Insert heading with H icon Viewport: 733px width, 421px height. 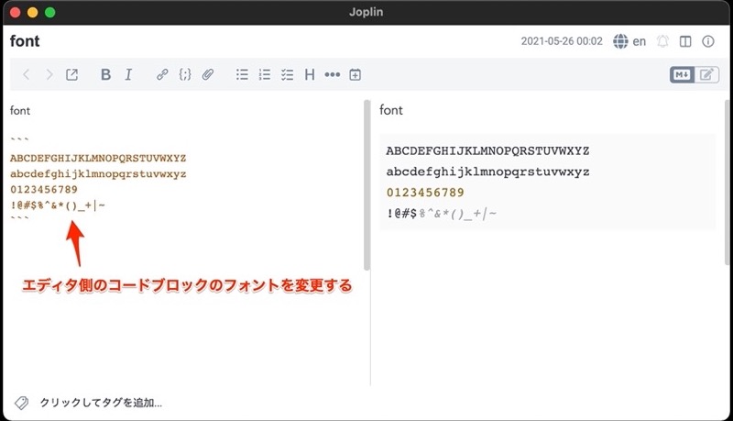click(x=310, y=74)
